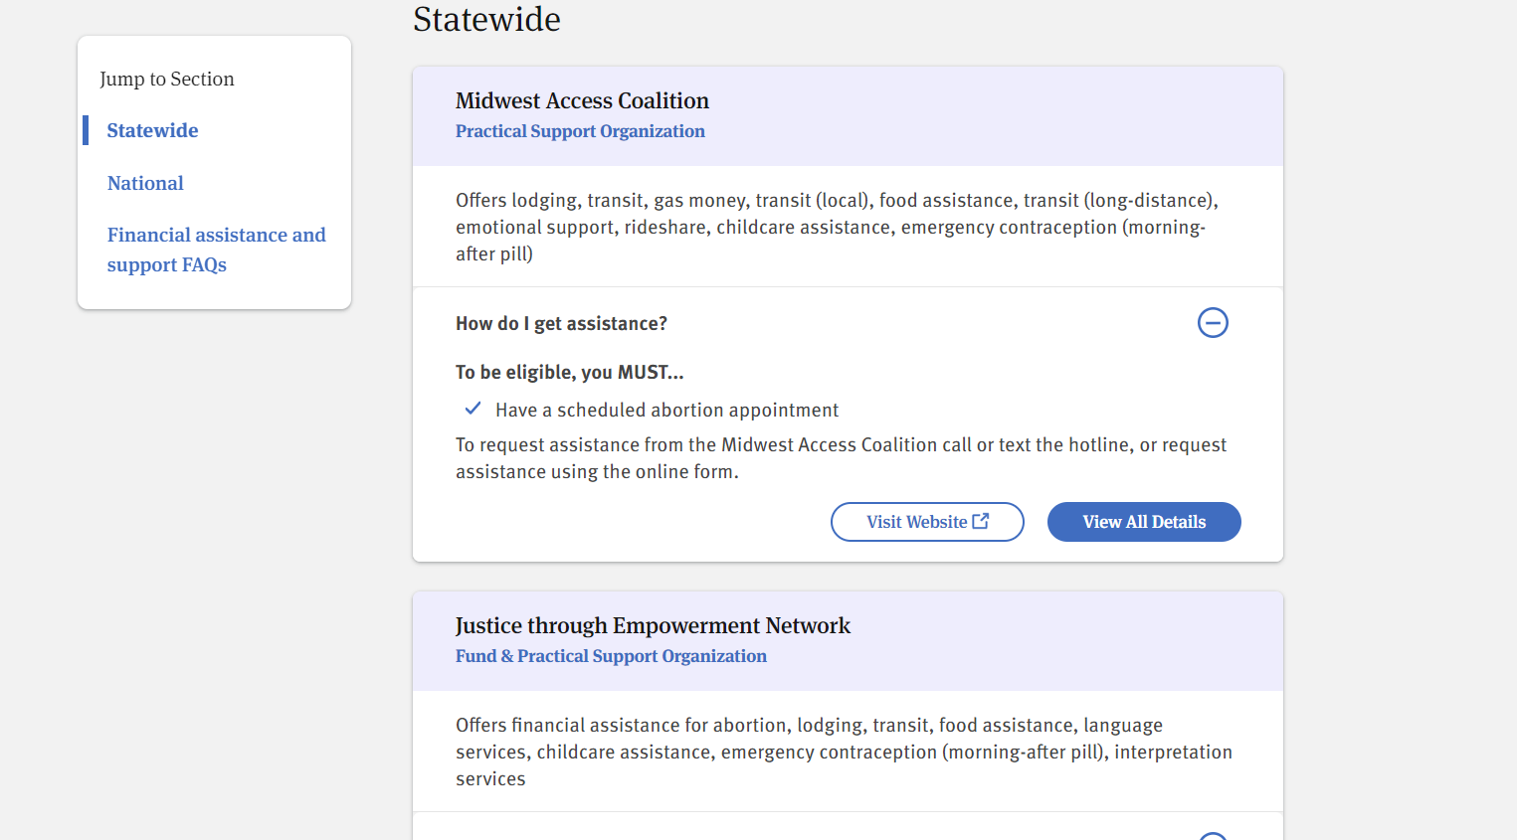Toggle the "How do I get assistance?" heading closed
This screenshot has width=1517, height=840.
tap(561, 323)
